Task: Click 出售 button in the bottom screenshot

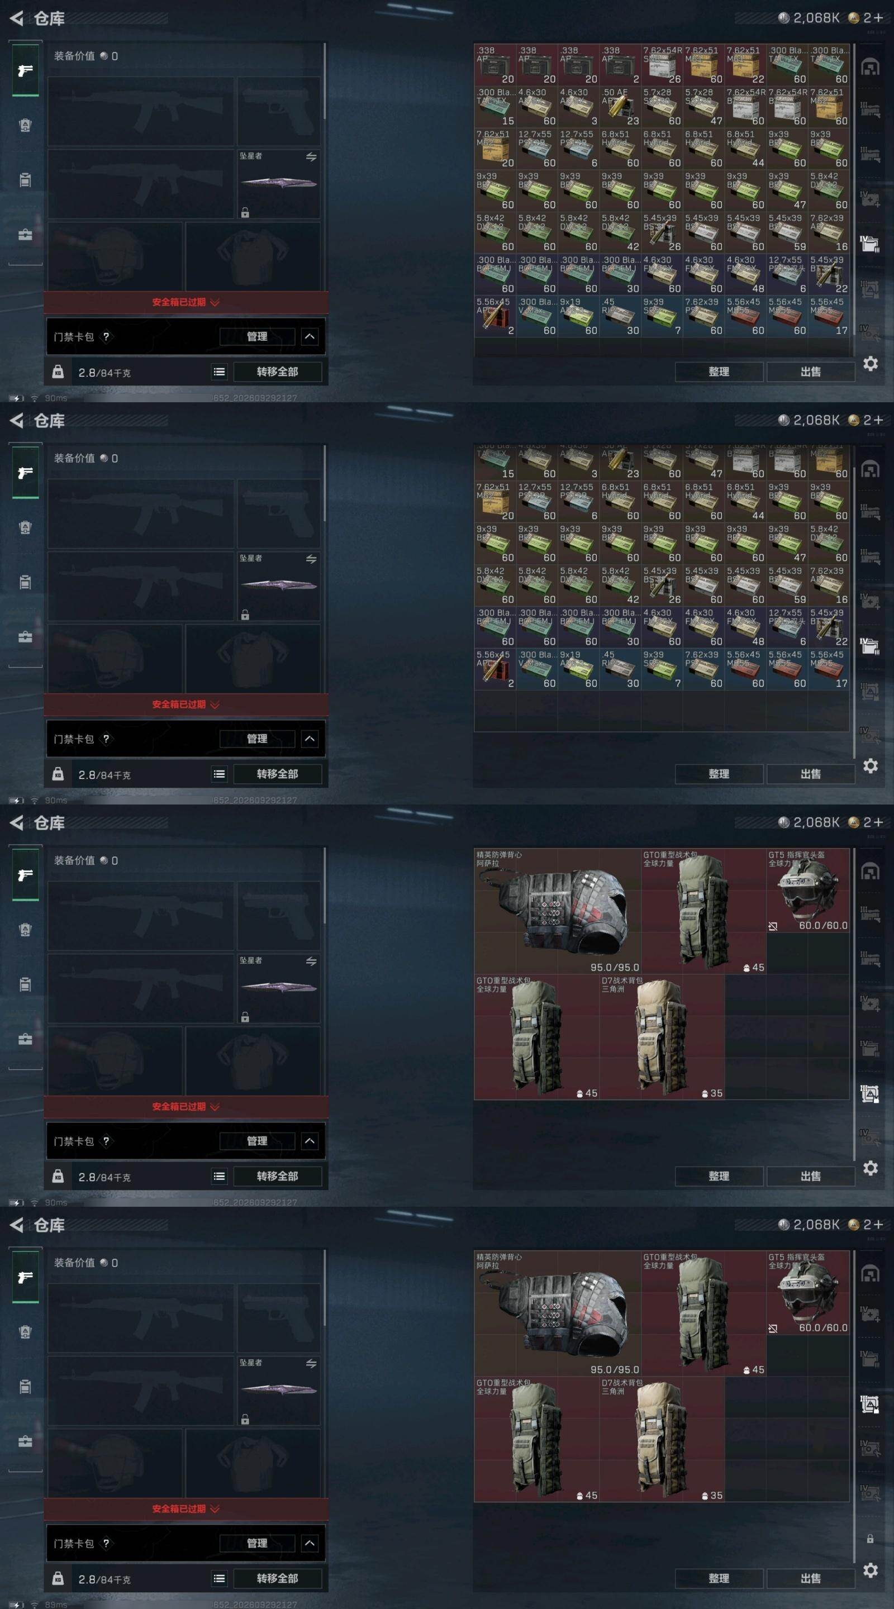Action: coord(810,1578)
